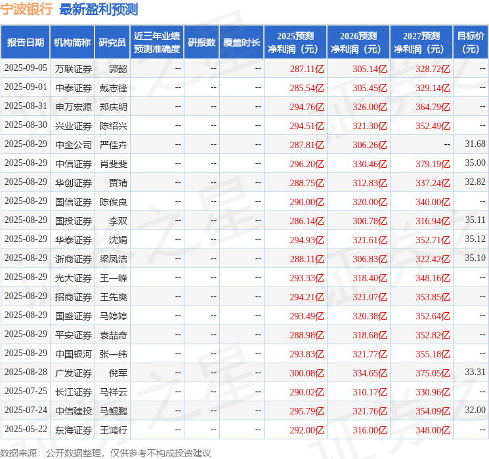This screenshot has height=459, width=489.
Task: Click the 2027预测净利润 column header
Action: pos(421,43)
